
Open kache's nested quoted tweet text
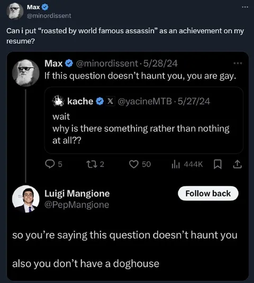tap(141, 128)
